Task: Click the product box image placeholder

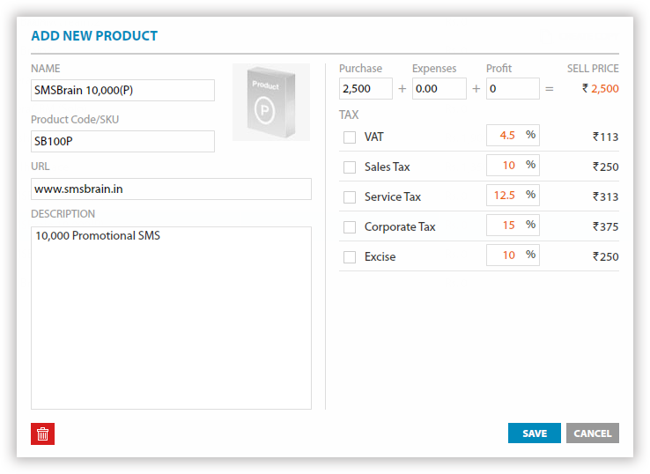Action: tap(271, 102)
